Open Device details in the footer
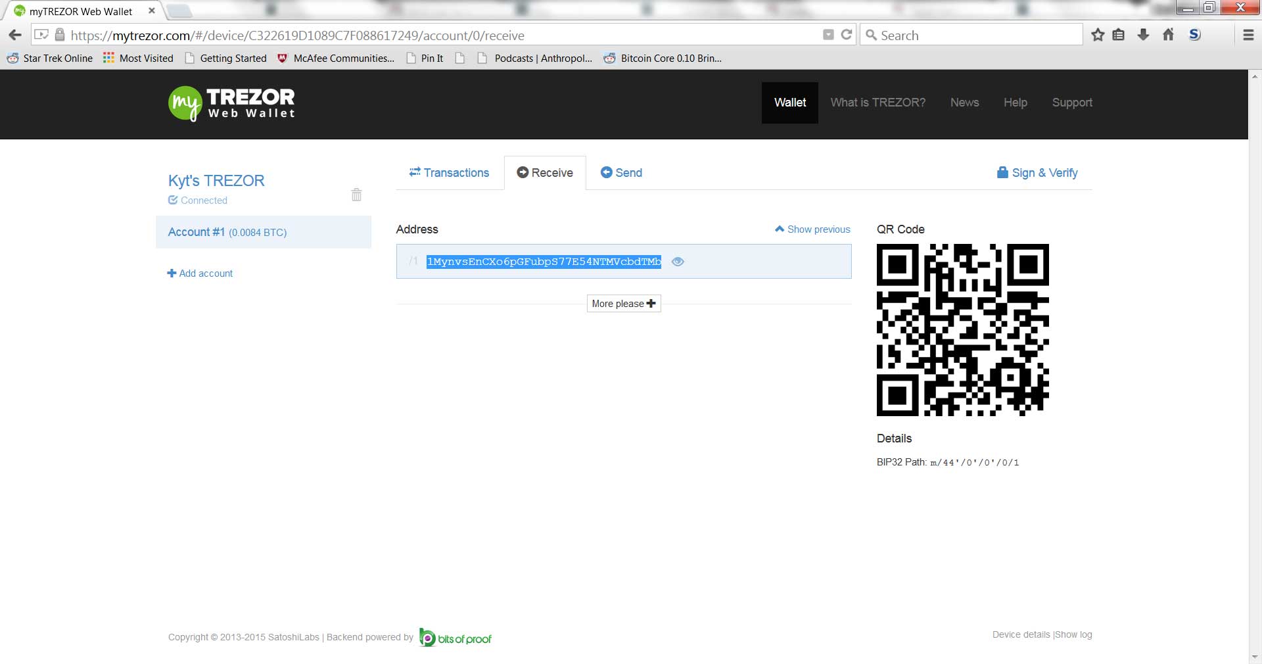Image resolution: width=1262 pixels, height=664 pixels. coord(1021,635)
